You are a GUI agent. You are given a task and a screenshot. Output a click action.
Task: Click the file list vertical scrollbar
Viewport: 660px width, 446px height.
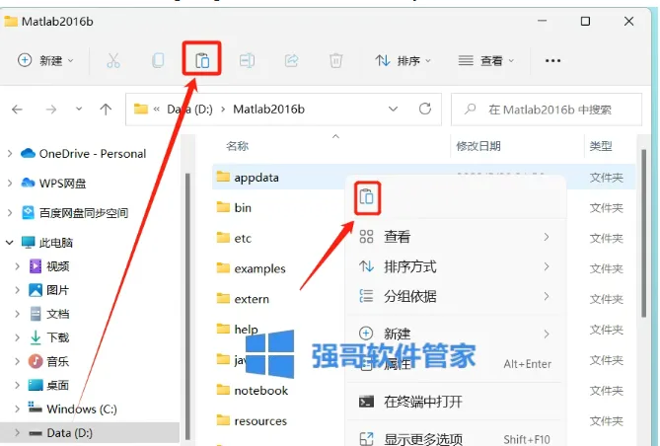tap(643, 233)
